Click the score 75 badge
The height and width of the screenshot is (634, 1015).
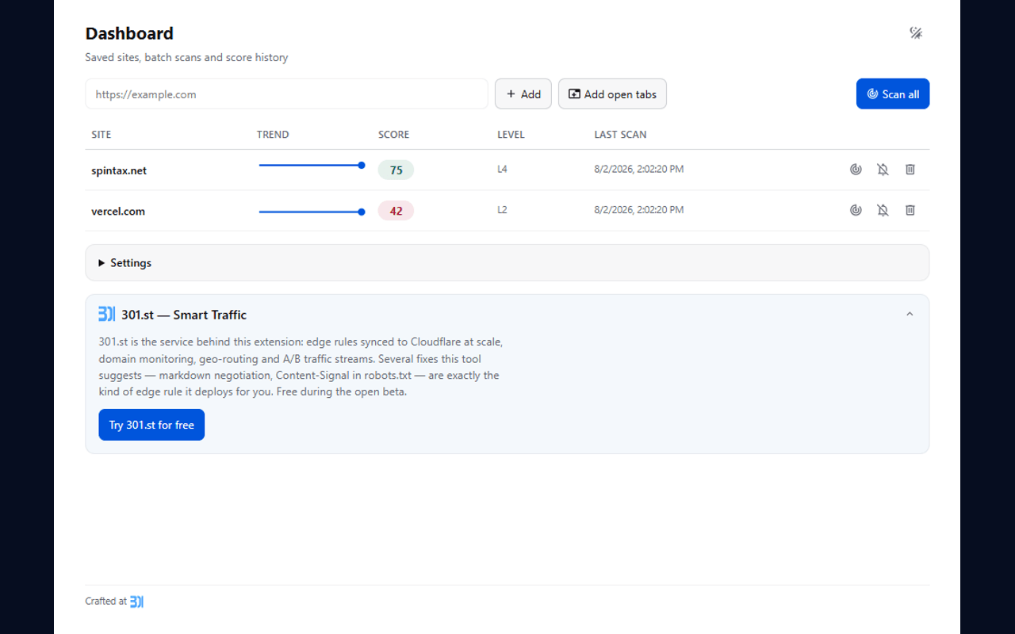(x=396, y=170)
